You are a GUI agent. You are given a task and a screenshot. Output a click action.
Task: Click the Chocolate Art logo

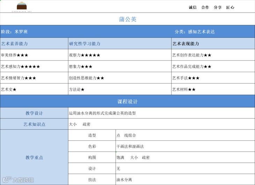tap(22, 7)
